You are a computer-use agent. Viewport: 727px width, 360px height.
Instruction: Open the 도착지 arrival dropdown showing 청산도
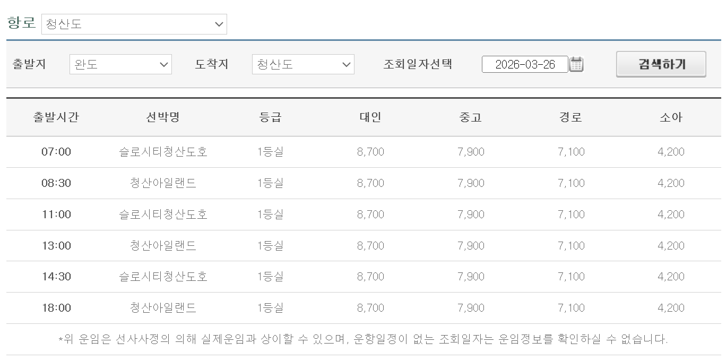pos(302,64)
